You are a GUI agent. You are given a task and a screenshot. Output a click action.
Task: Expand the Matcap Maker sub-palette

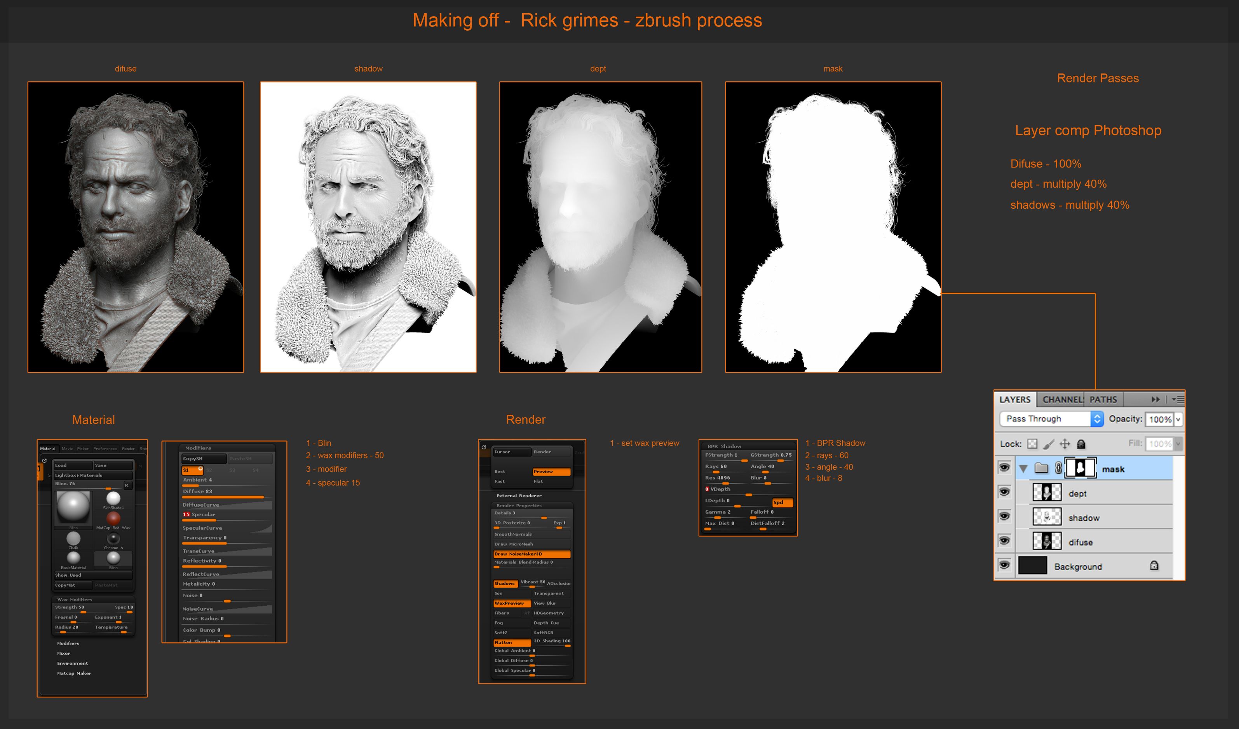[x=74, y=673]
